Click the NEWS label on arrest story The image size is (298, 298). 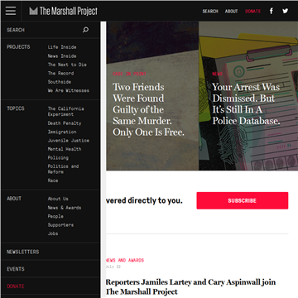click(217, 74)
